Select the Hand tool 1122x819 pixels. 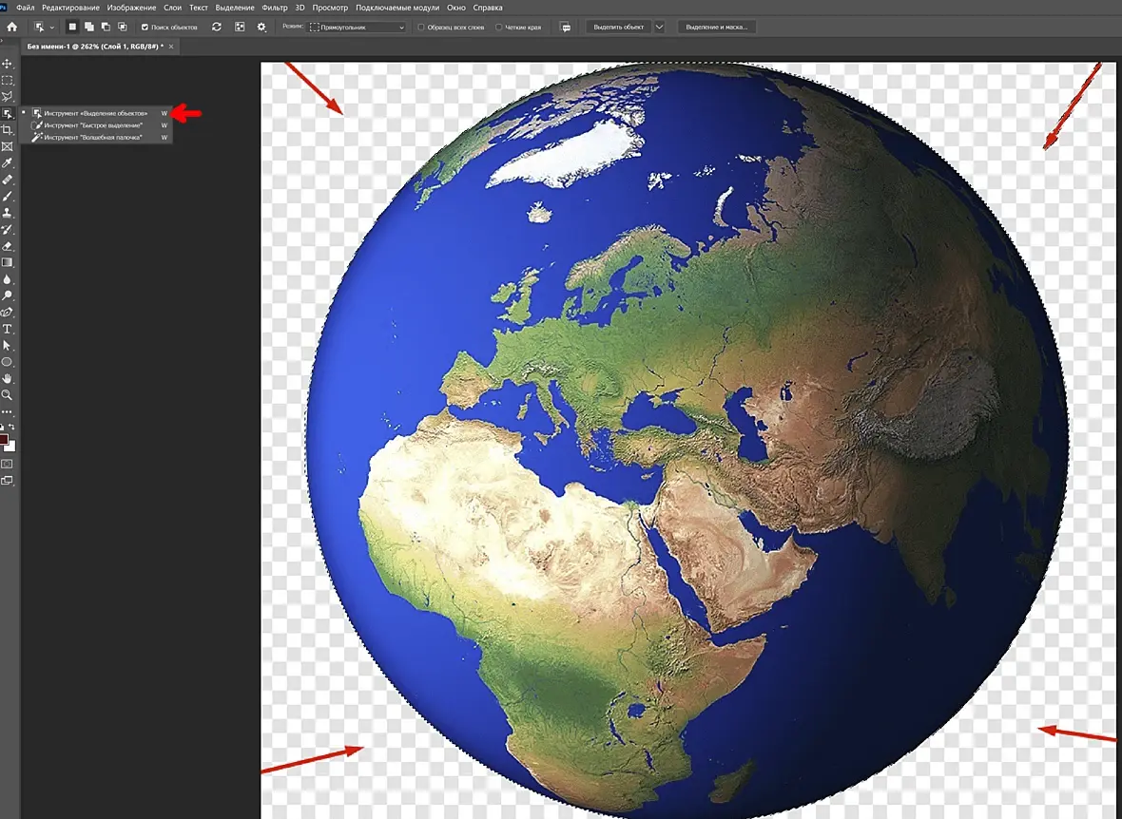[7, 377]
